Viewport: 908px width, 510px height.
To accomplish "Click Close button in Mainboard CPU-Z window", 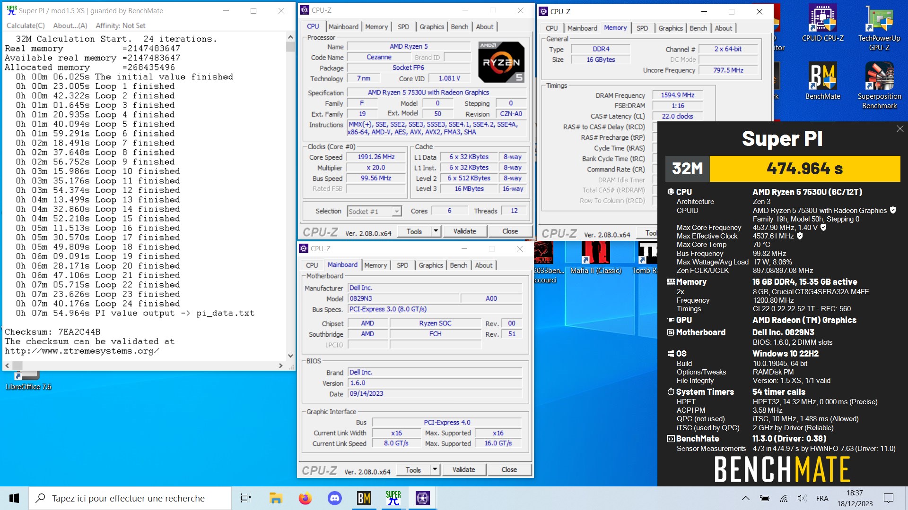I will (509, 469).
